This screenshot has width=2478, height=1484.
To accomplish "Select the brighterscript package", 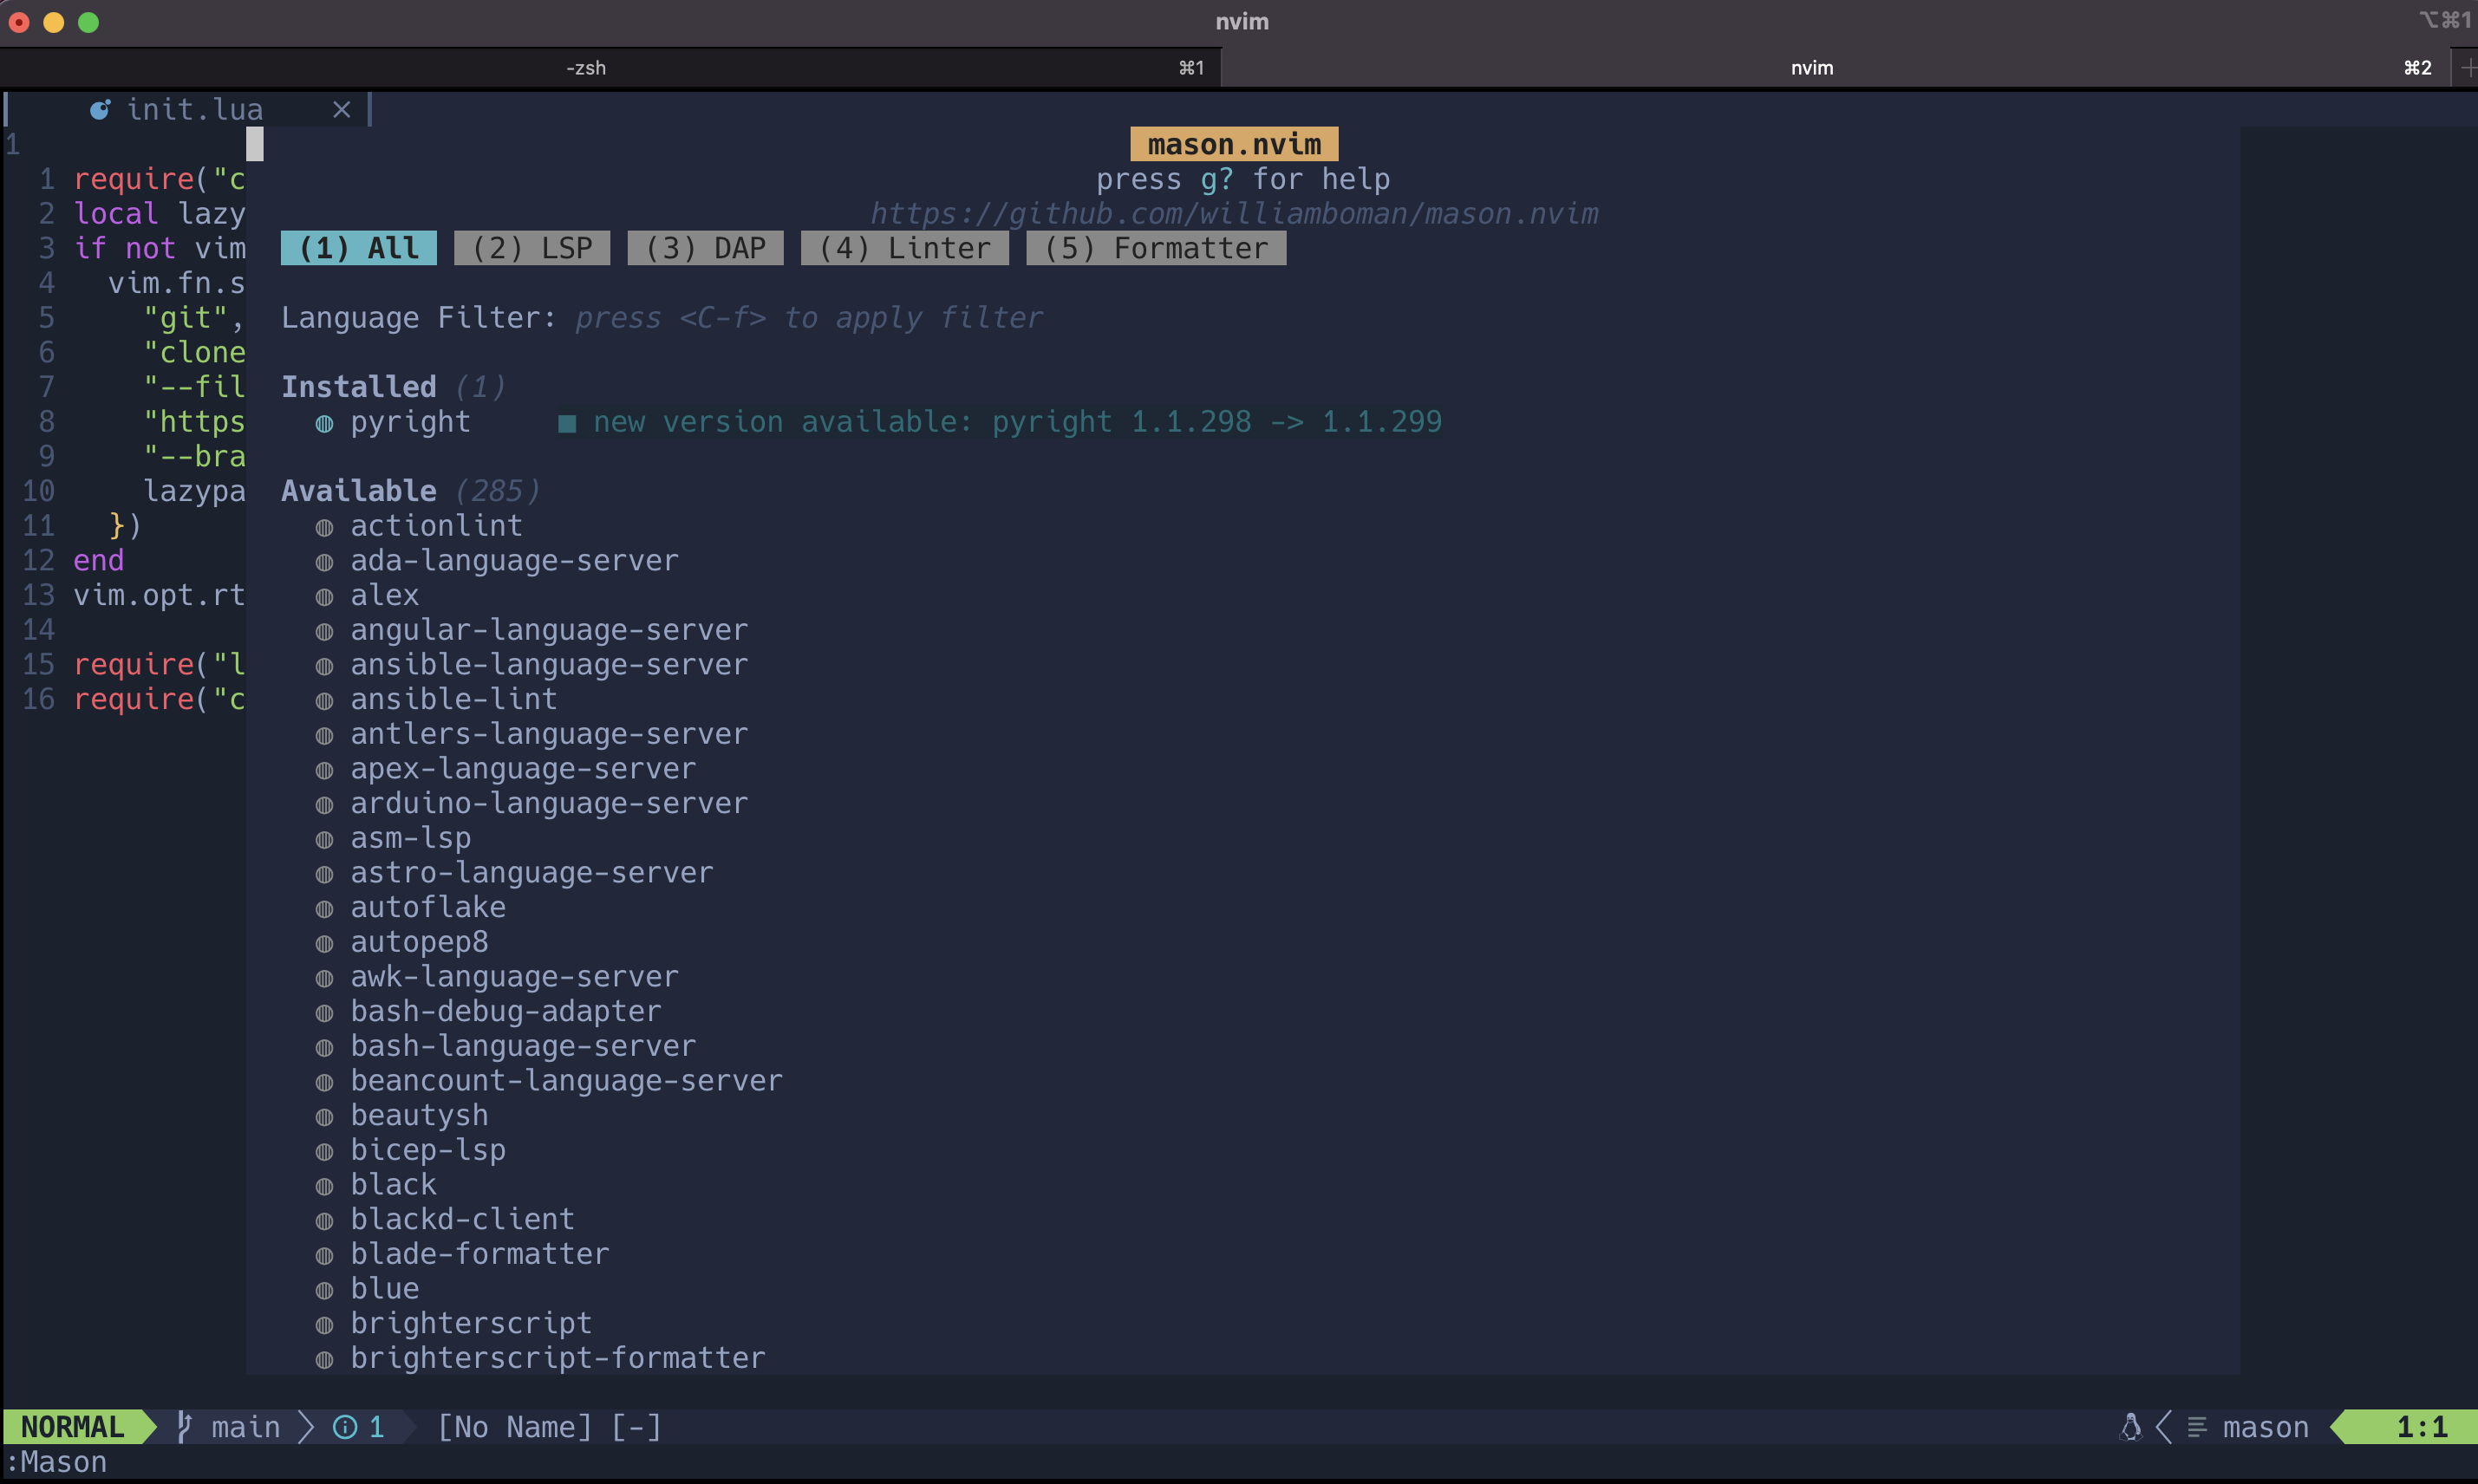I will [x=471, y=1322].
